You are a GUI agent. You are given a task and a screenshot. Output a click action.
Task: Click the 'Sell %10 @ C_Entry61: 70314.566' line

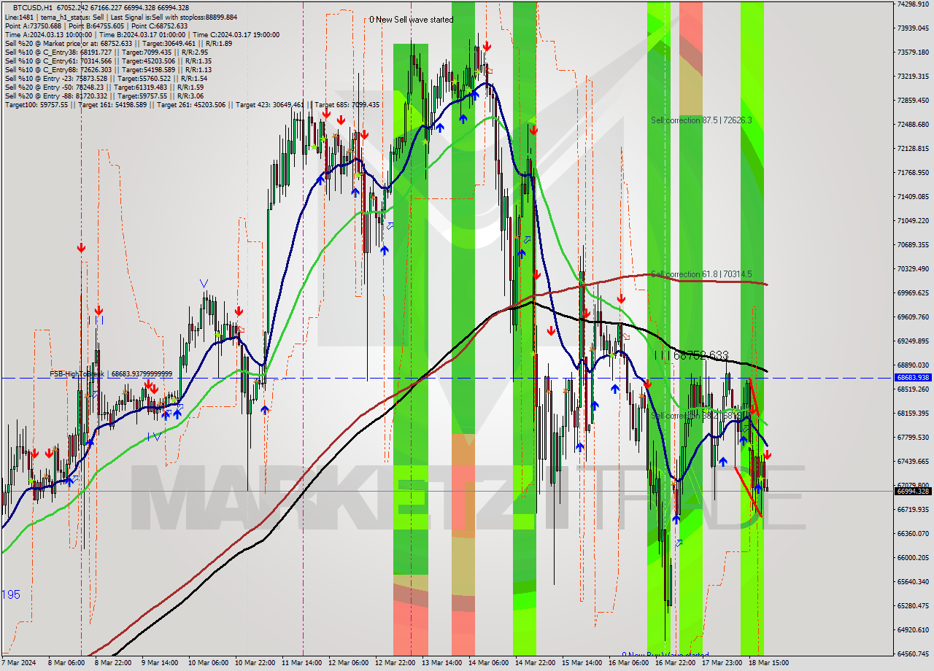(x=108, y=61)
